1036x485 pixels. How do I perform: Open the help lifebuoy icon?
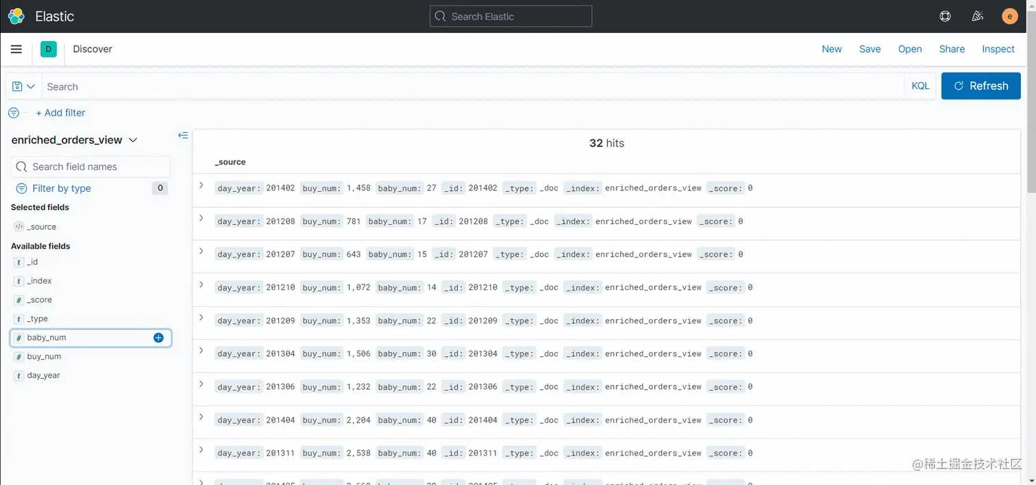coord(945,16)
